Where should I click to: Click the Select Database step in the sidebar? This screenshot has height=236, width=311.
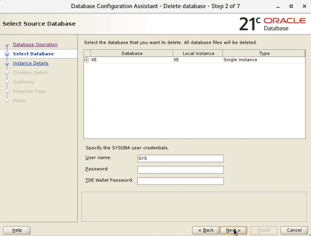[x=33, y=54]
